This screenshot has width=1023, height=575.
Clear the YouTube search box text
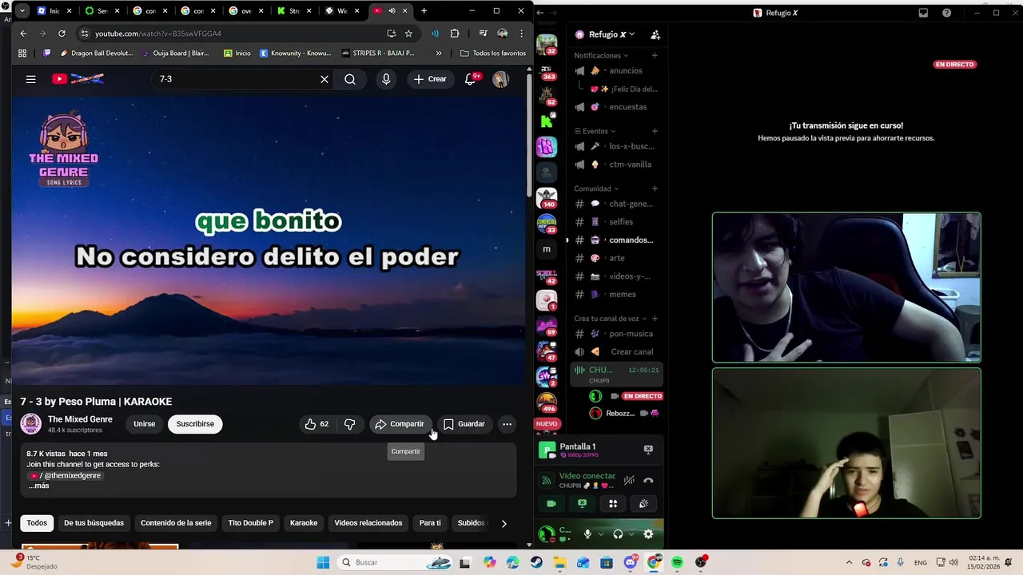coord(324,79)
